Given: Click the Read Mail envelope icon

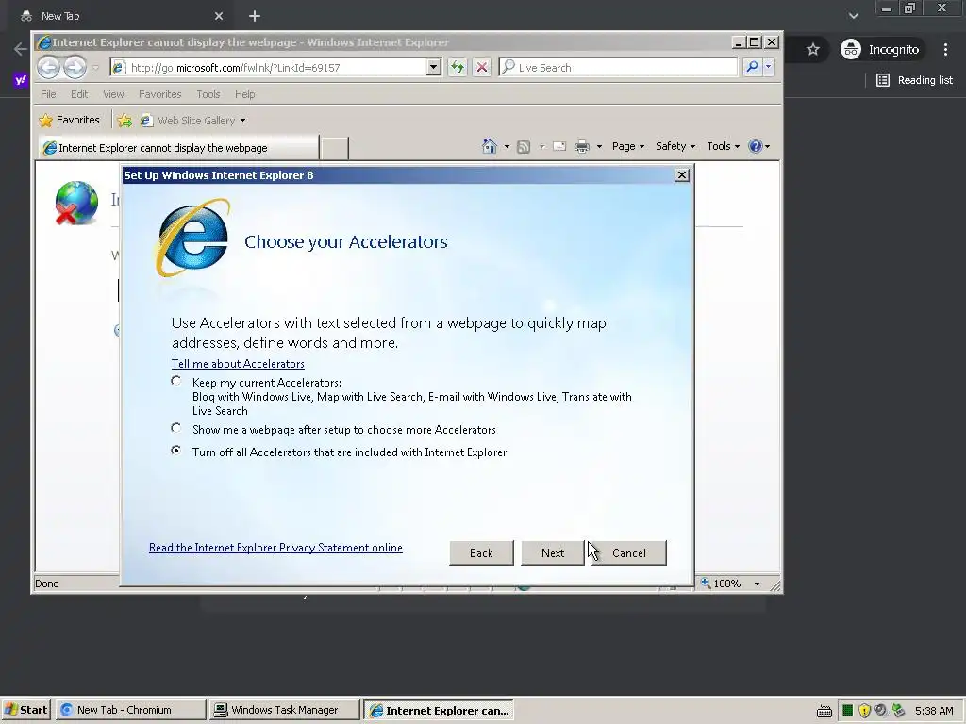Looking at the screenshot, I should click(x=559, y=146).
